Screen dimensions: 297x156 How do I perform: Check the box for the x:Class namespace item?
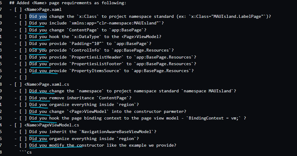pos(23,17)
